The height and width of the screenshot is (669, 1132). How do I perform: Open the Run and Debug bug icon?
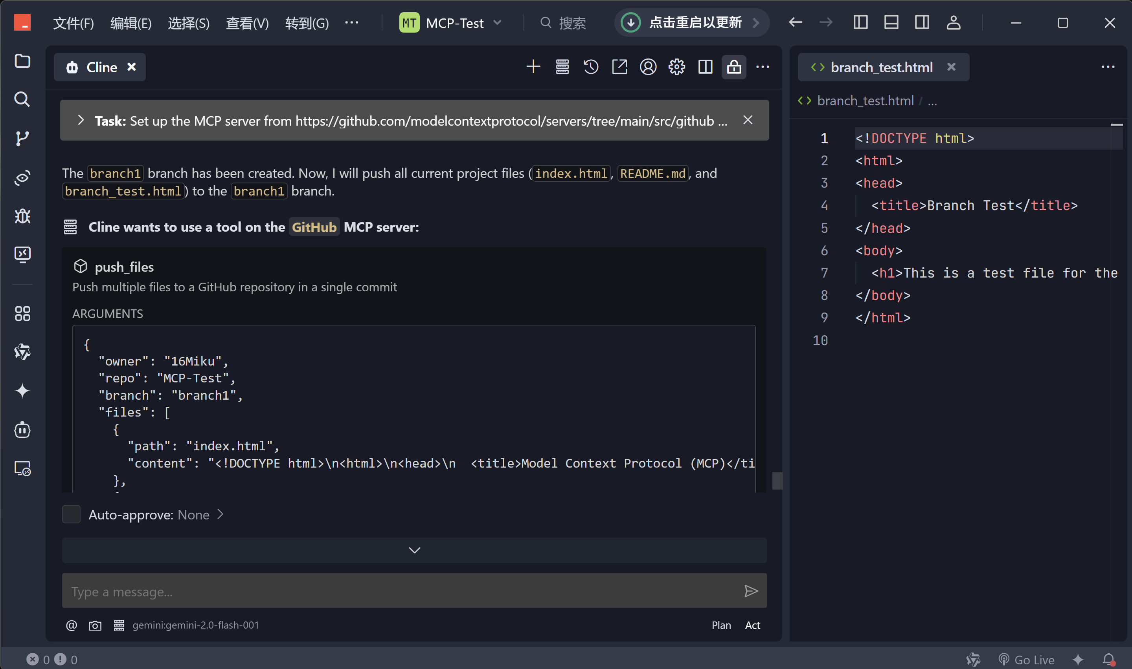click(22, 216)
